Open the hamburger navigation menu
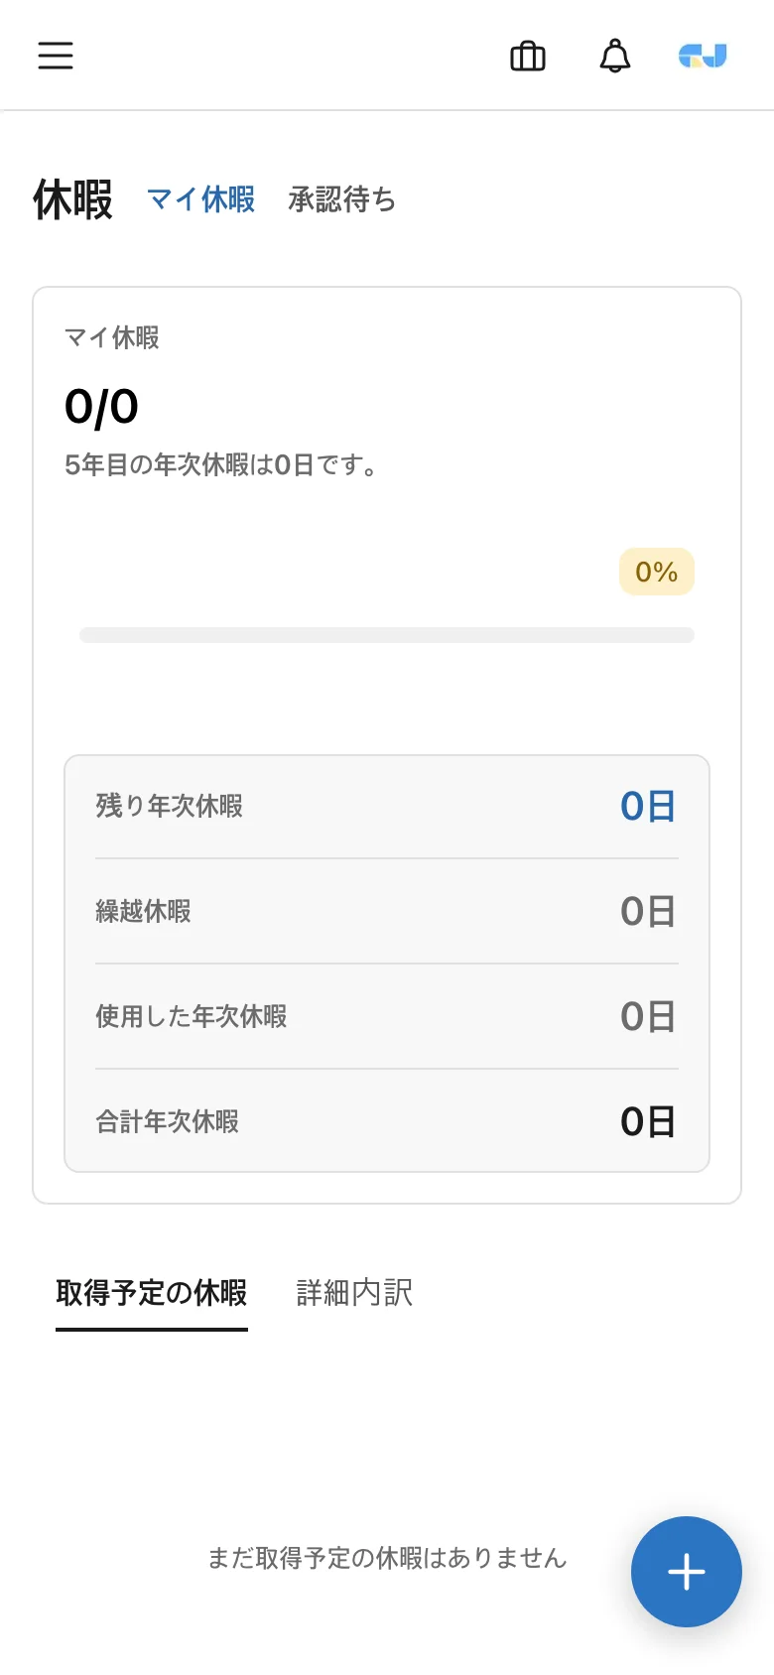 click(x=56, y=56)
